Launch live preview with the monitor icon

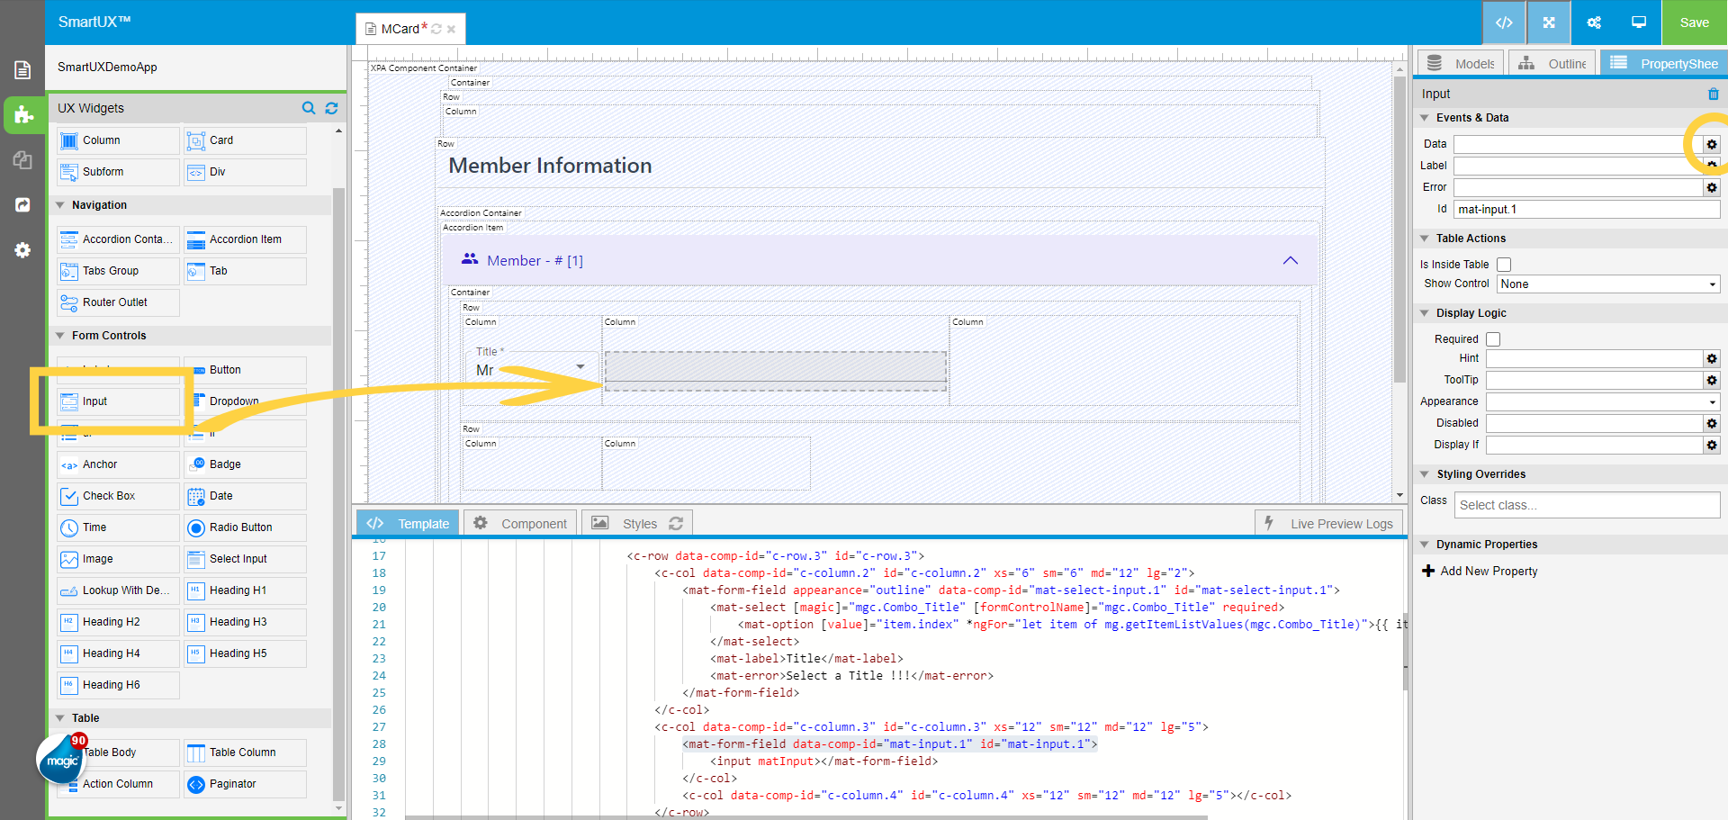point(1637,23)
